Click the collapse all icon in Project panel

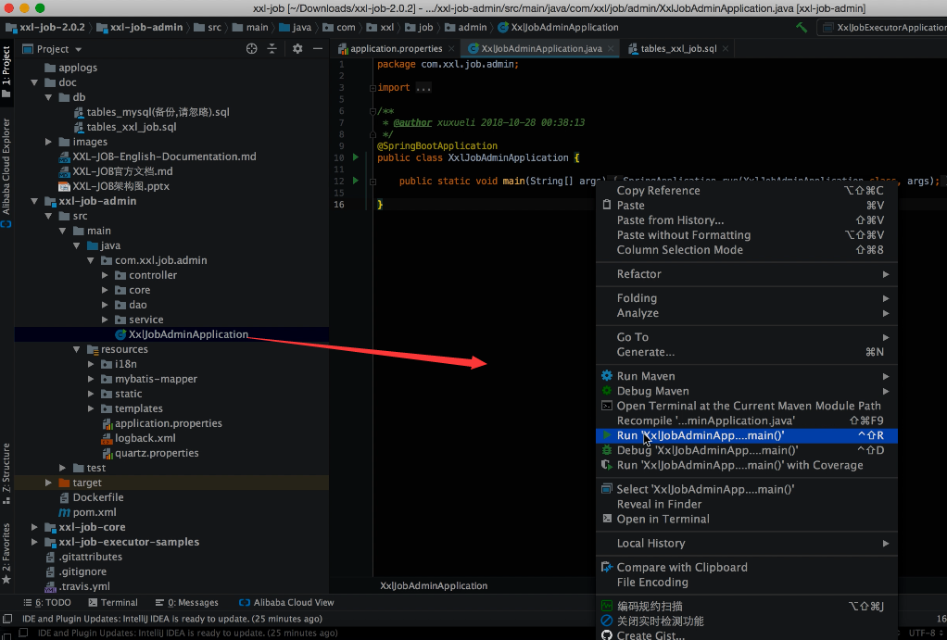pyautogui.click(x=271, y=49)
